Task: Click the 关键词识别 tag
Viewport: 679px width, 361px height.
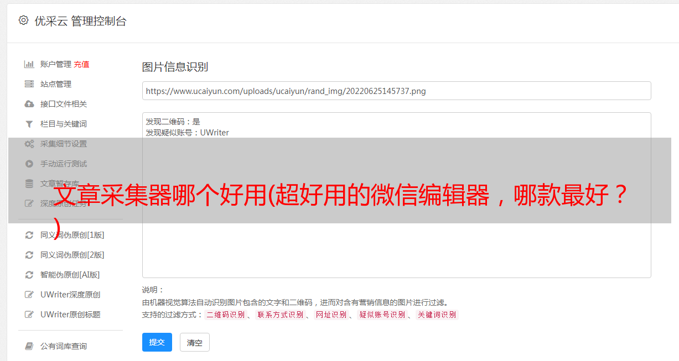Action: click(x=437, y=315)
